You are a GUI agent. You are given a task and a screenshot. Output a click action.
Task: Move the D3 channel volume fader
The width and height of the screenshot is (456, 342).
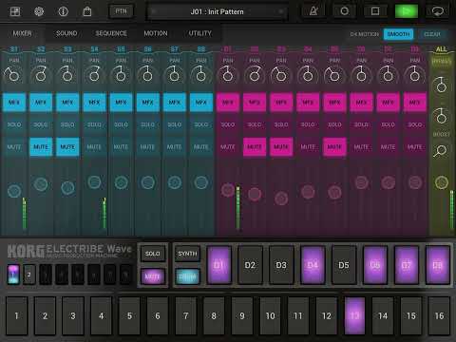pyautogui.click(x=281, y=199)
